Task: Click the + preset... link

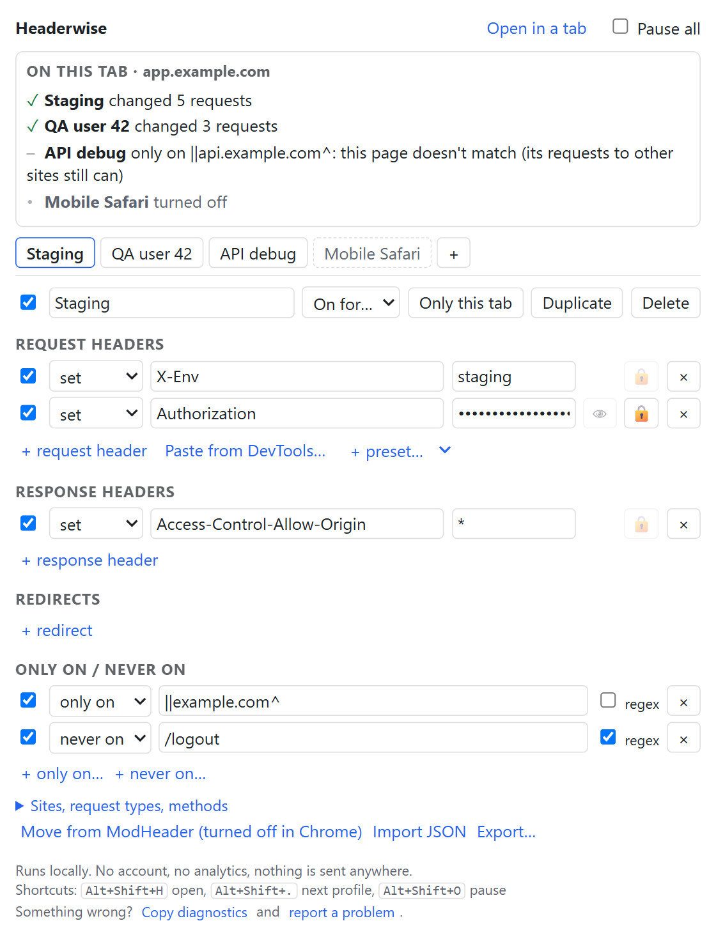Action: [387, 451]
